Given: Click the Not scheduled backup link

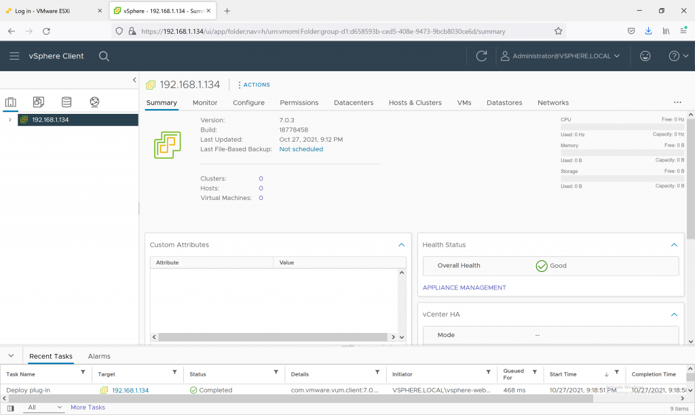Looking at the screenshot, I should (x=301, y=149).
